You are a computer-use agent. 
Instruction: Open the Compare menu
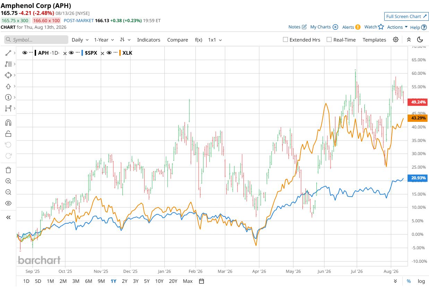(178, 40)
